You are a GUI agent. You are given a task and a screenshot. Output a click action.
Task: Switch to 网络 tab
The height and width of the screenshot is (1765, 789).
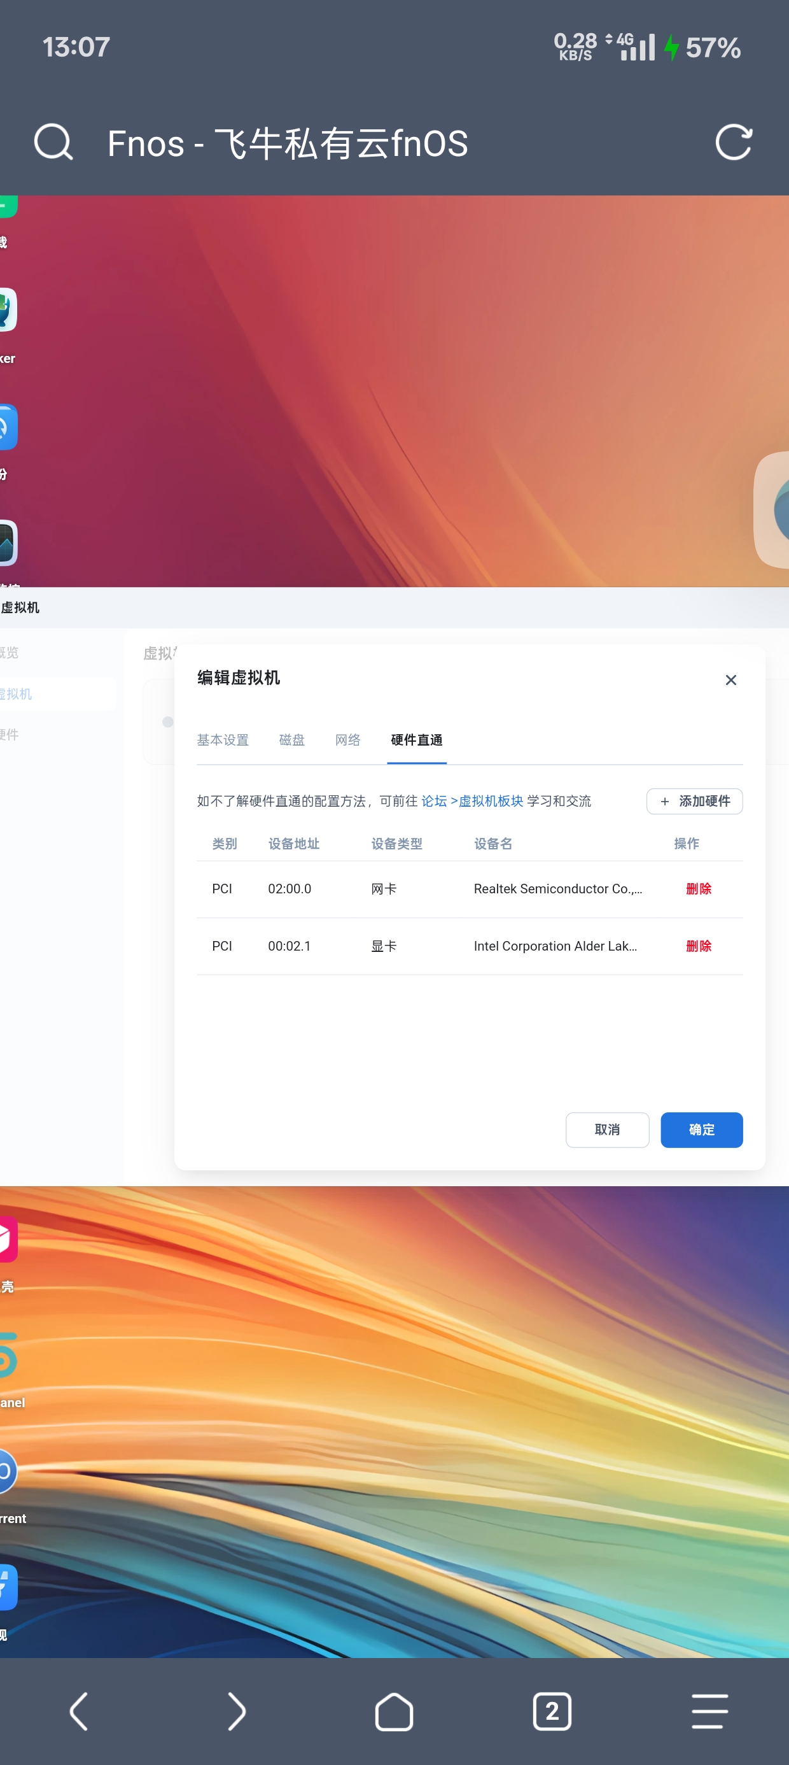coord(348,739)
